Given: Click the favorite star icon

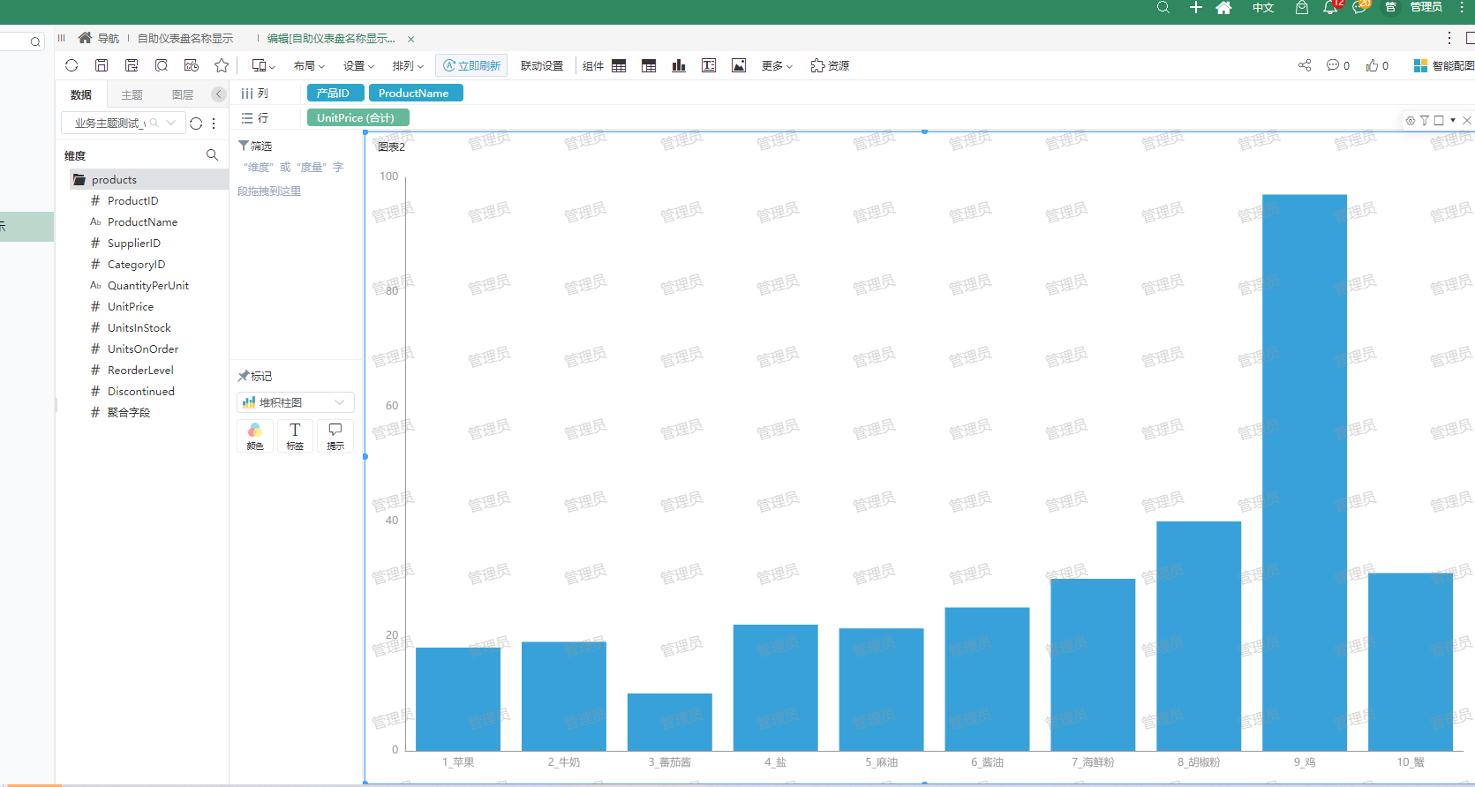Looking at the screenshot, I should pos(222,65).
